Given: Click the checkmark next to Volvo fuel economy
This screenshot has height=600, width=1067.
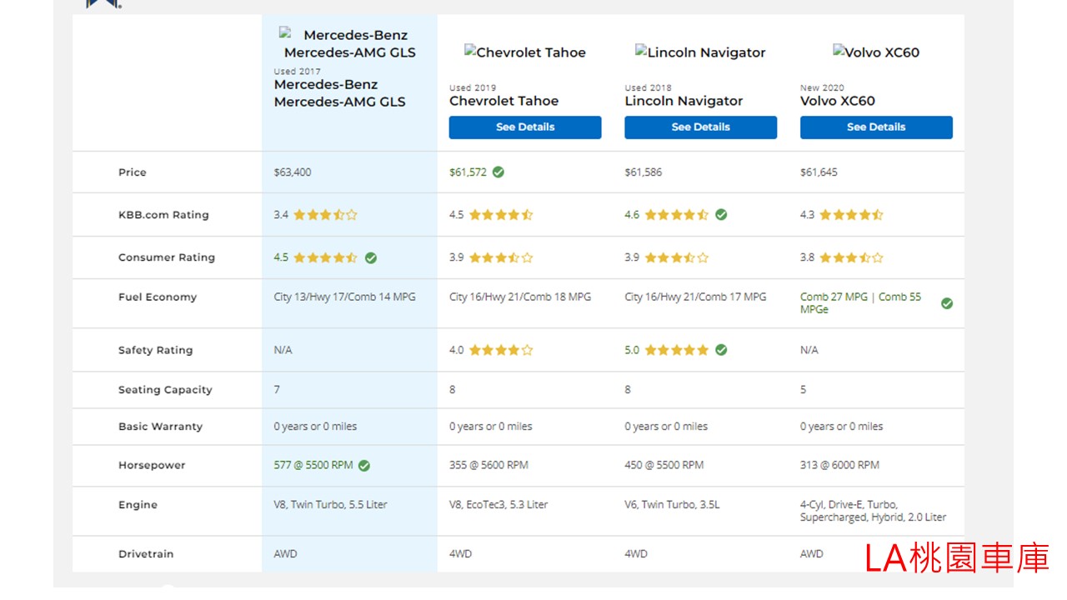Looking at the screenshot, I should point(947,303).
